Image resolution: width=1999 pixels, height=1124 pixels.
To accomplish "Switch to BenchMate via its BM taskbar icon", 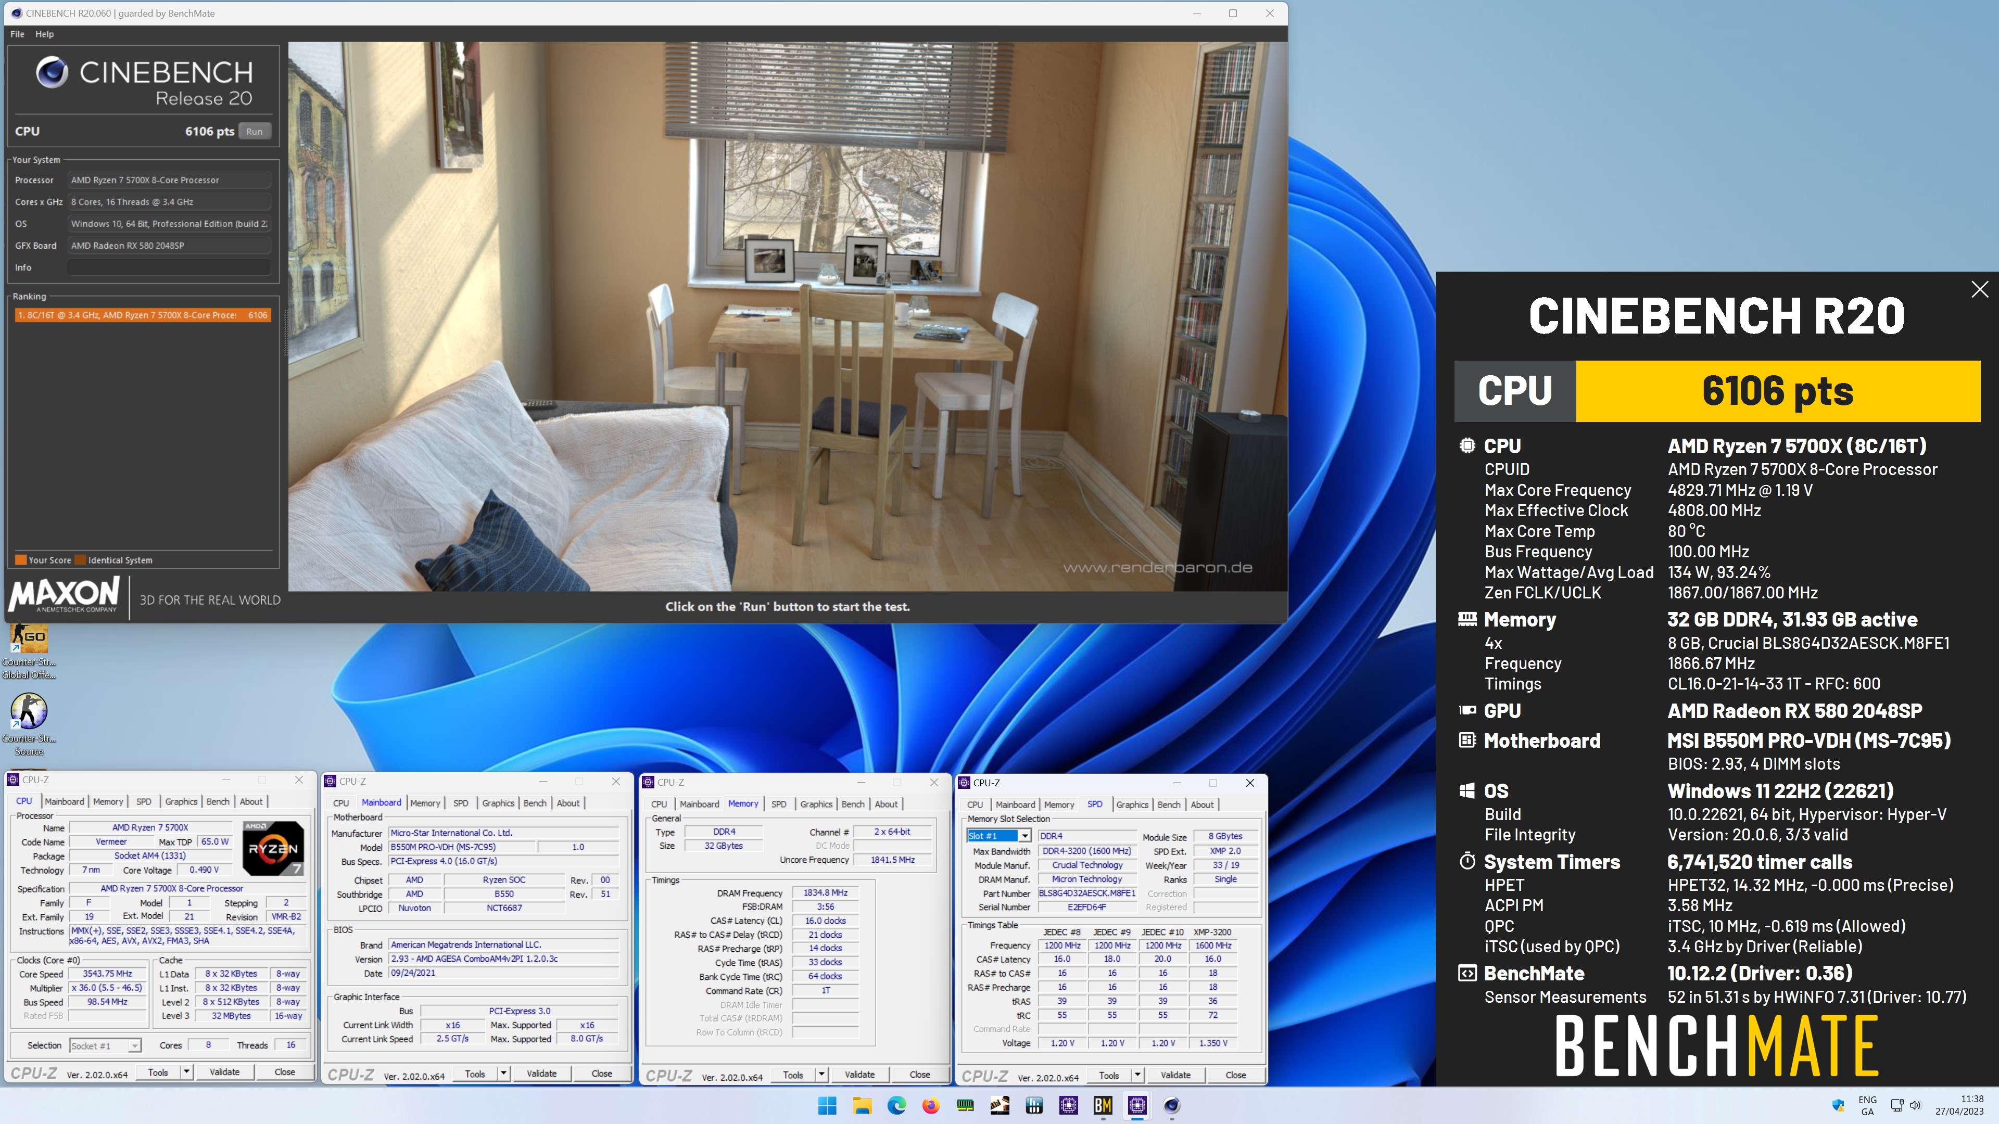I will click(1103, 1105).
